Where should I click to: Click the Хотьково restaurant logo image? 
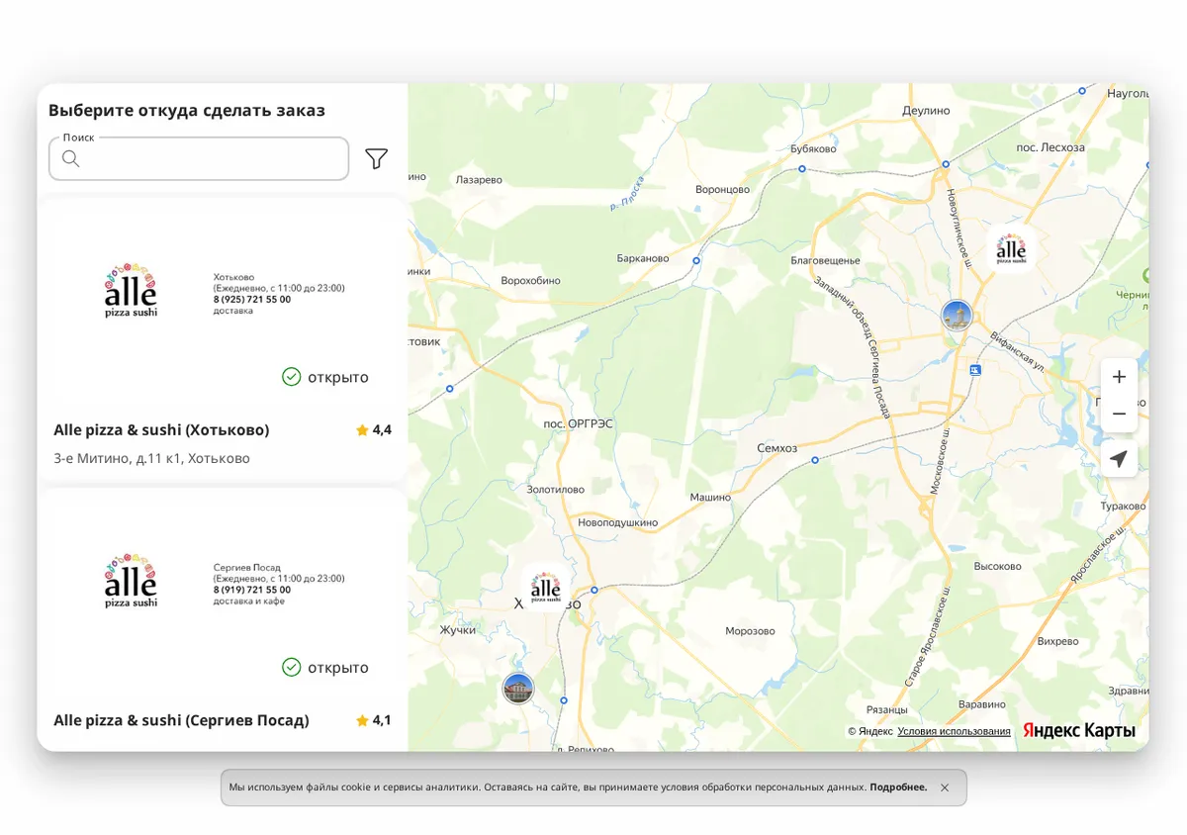click(x=131, y=290)
